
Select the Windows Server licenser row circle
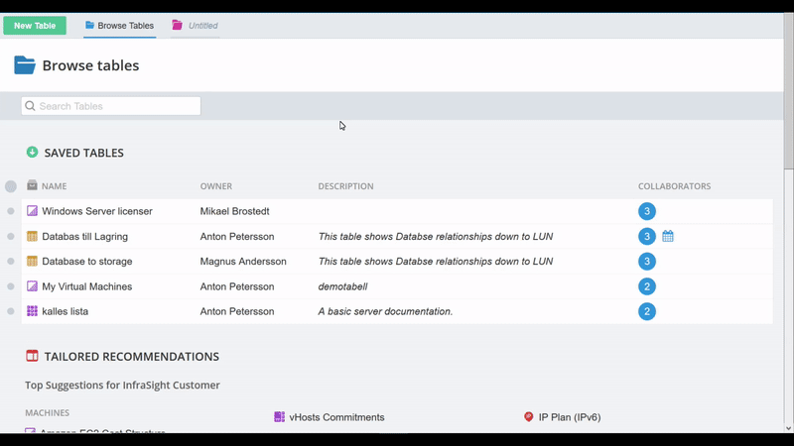[11, 211]
